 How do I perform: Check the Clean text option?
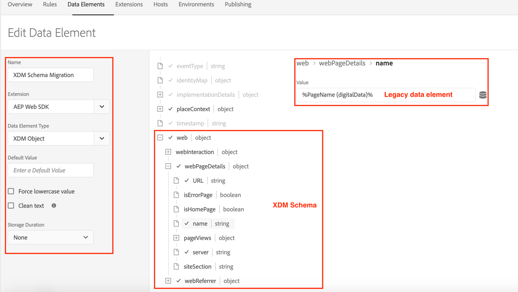(x=12, y=206)
